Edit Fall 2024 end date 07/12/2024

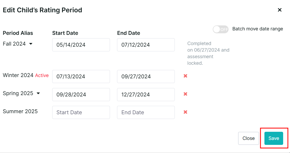(146, 45)
